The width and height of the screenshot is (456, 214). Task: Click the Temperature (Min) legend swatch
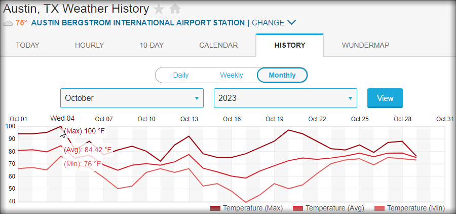pos(380,208)
